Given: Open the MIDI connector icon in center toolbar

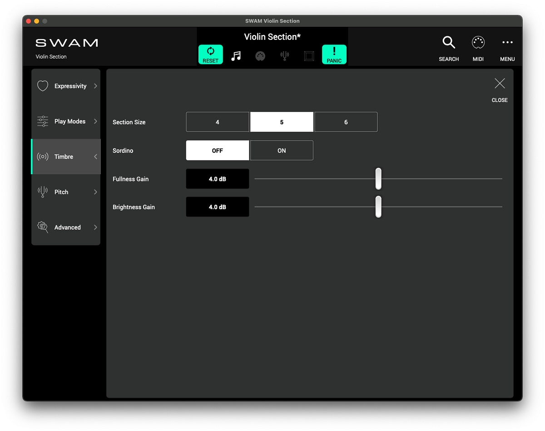Looking at the screenshot, I should [260, 56].
